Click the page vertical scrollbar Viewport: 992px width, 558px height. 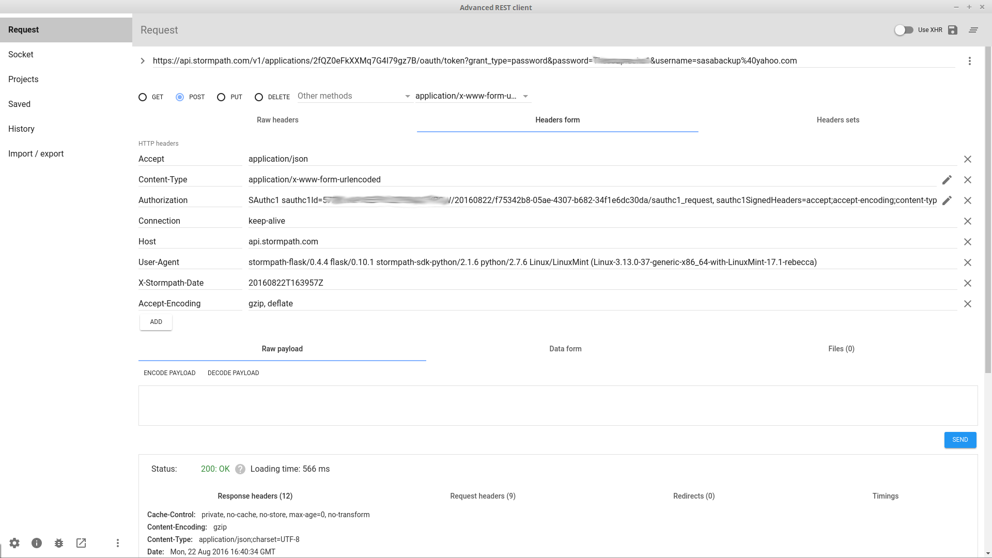(988, 209)
